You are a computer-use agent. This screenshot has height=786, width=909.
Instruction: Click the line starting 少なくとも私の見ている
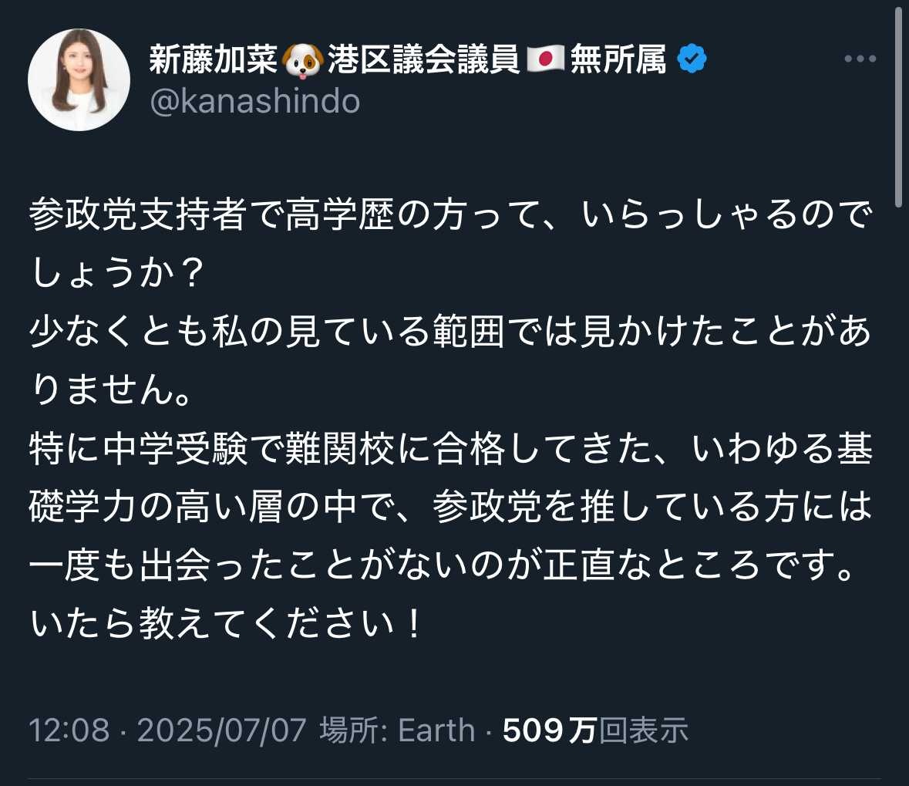pos(450,333)
